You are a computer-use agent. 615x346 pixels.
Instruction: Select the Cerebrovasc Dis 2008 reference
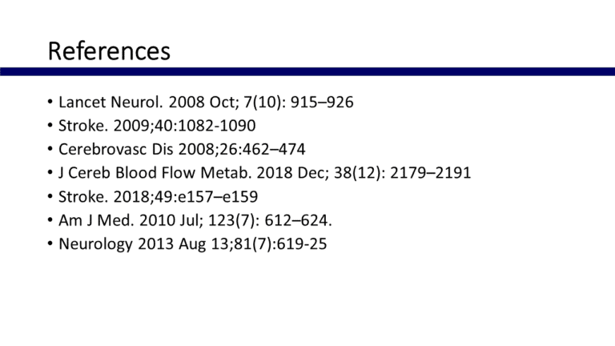[x=182, y=149]
